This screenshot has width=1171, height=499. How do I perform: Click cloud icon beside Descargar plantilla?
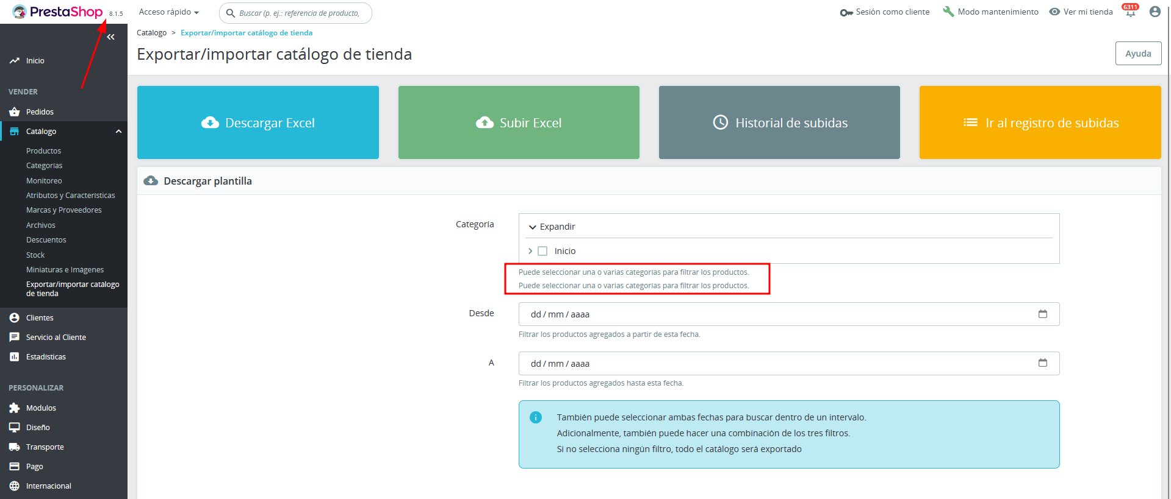[x=151, y=181]
